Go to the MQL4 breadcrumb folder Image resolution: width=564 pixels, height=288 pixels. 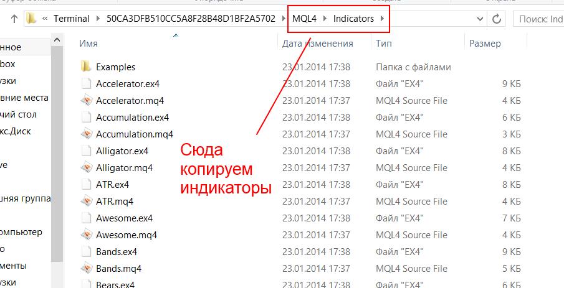click(x=304, y=19)
